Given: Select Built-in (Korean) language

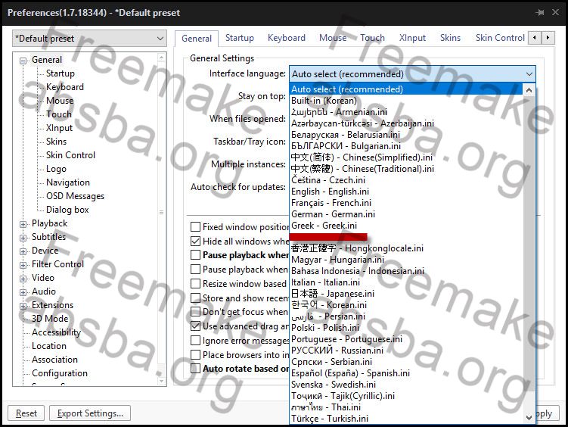Looking at the screenshot, I should tap(406, 101).
